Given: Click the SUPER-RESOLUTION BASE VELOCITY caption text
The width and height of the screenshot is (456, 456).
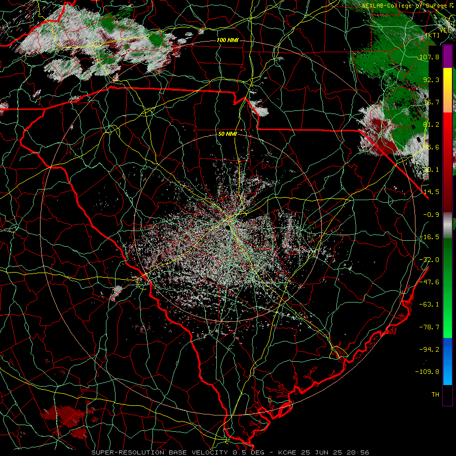Looking at the screenshot, I should coord(160,452).
